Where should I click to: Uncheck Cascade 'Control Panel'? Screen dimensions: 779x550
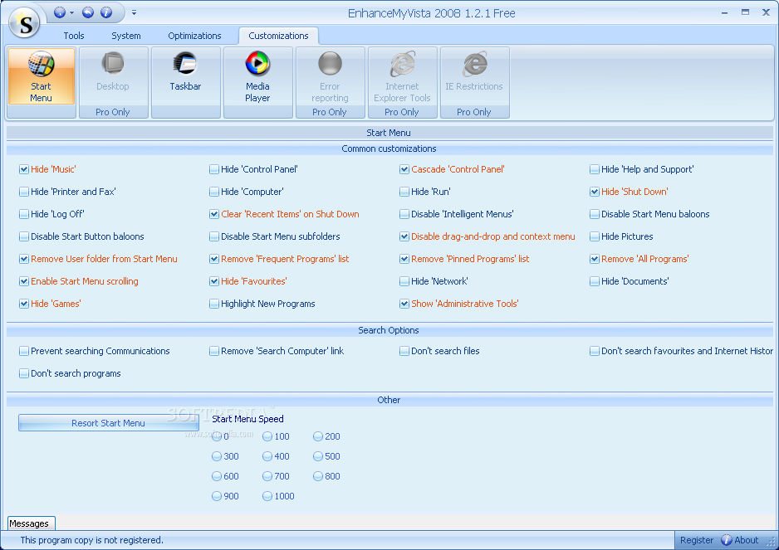point(404,169)
